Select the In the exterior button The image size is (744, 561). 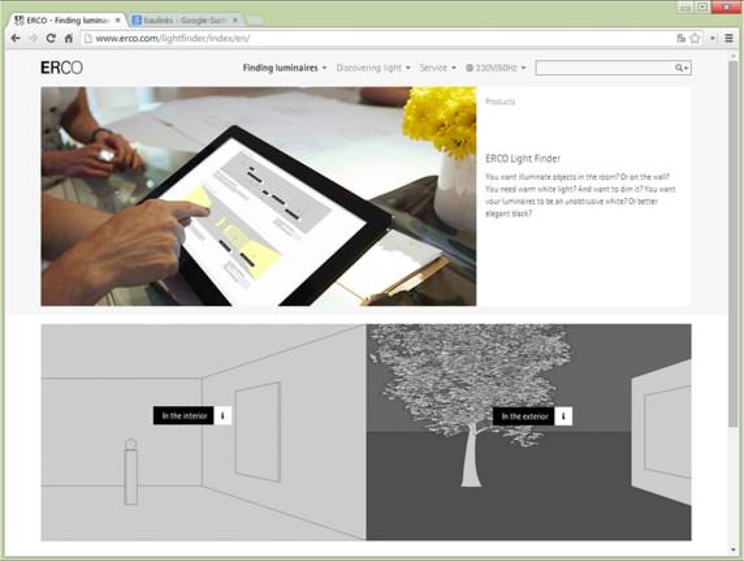tap(524, 416)
